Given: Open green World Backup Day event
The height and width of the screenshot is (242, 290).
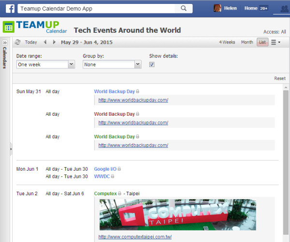Looking at the screenshot, I should 114,137.
